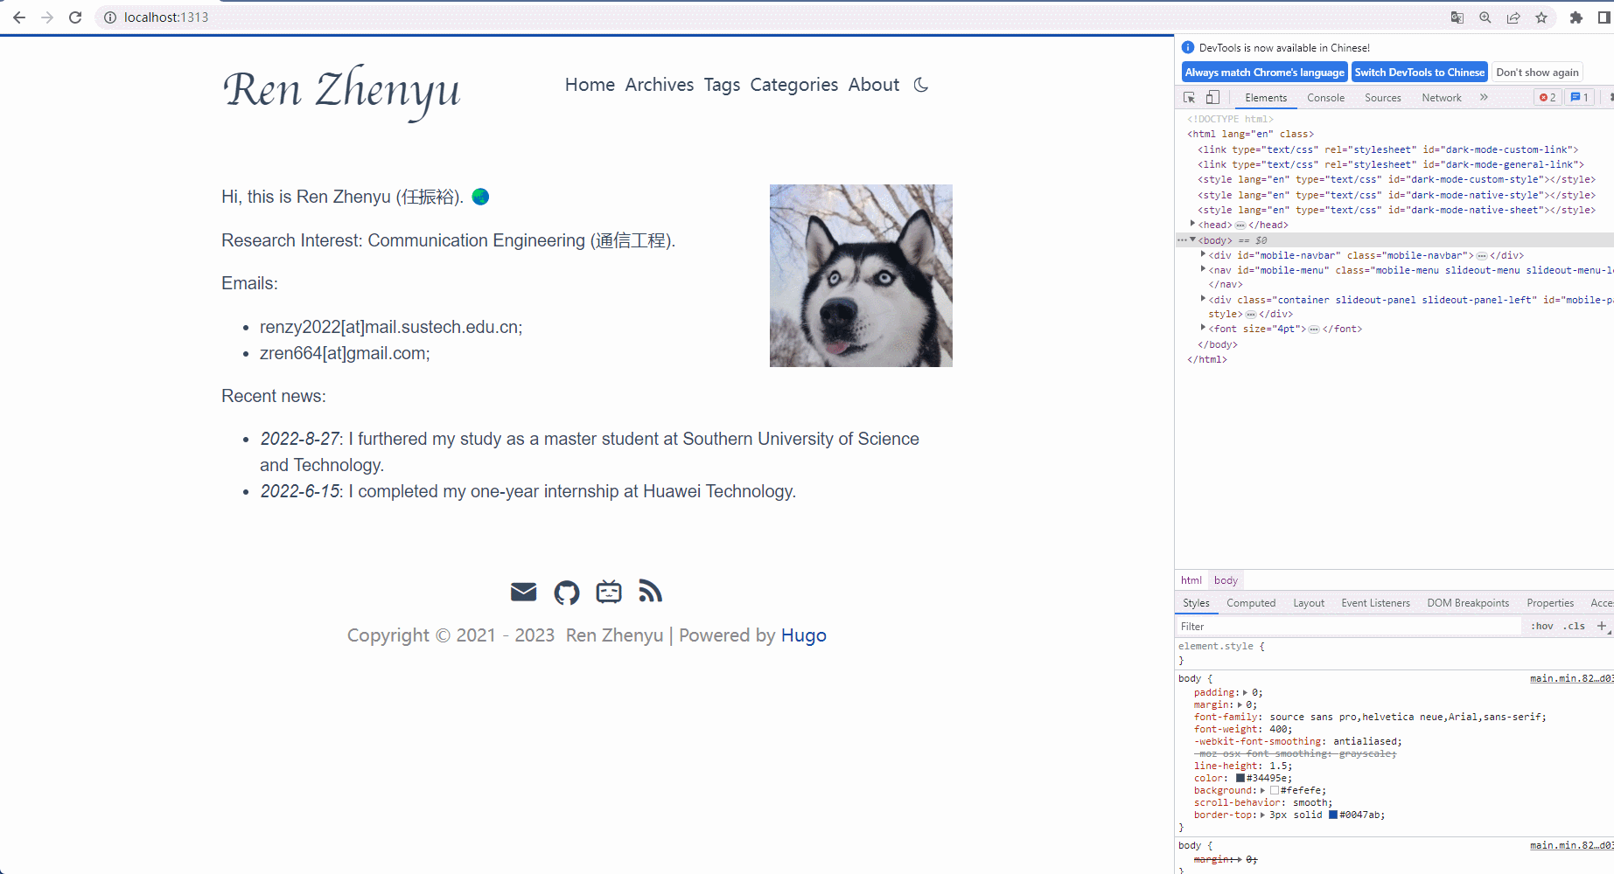Open the Tags nav link
This screenshot has width=1614, height=874.
coord(722,85)
